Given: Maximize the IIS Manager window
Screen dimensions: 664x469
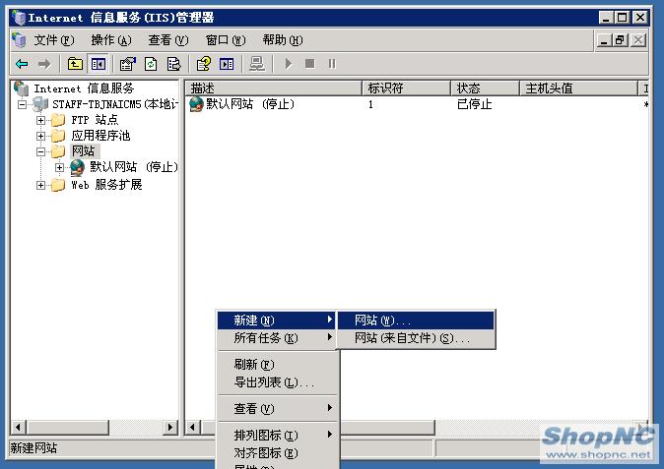Looking at the screenshot, I should point(622,18).
